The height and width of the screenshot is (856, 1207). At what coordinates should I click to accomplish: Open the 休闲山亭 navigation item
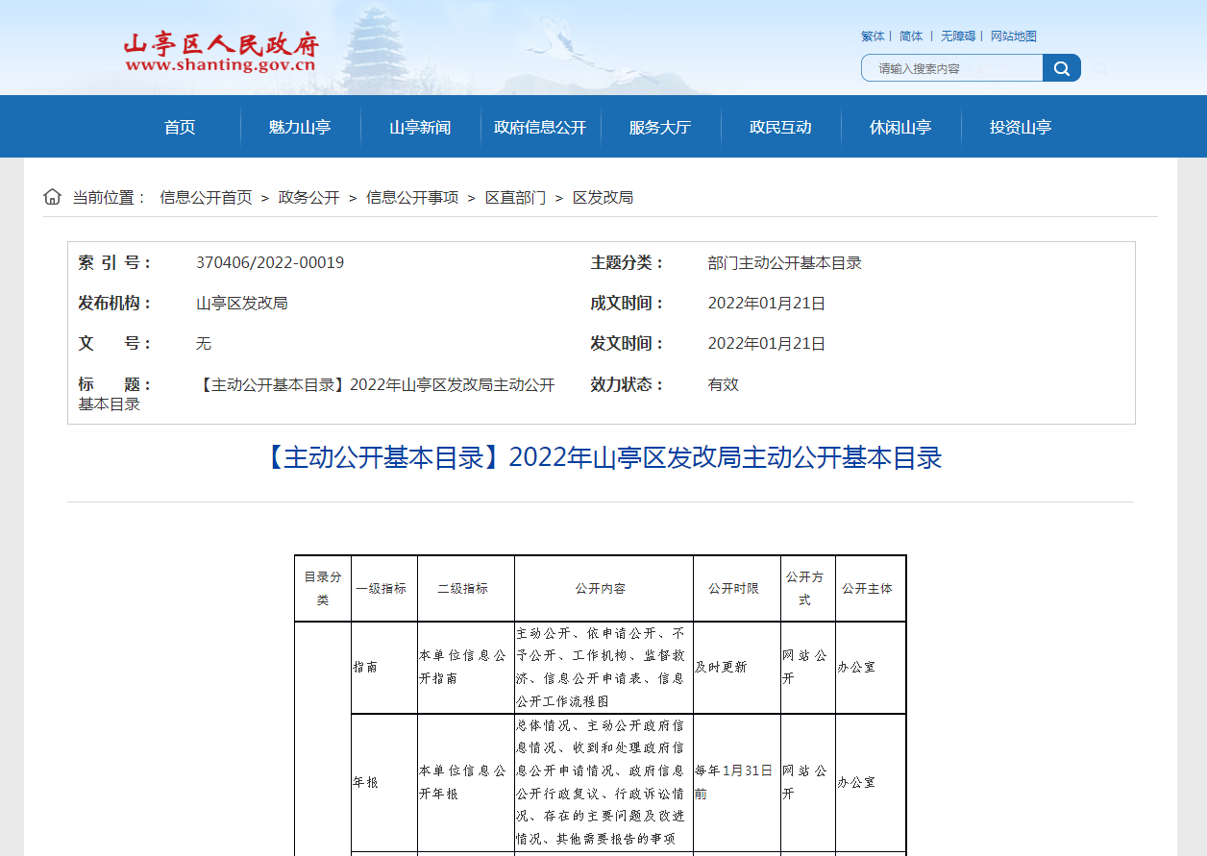pos(900,127)
